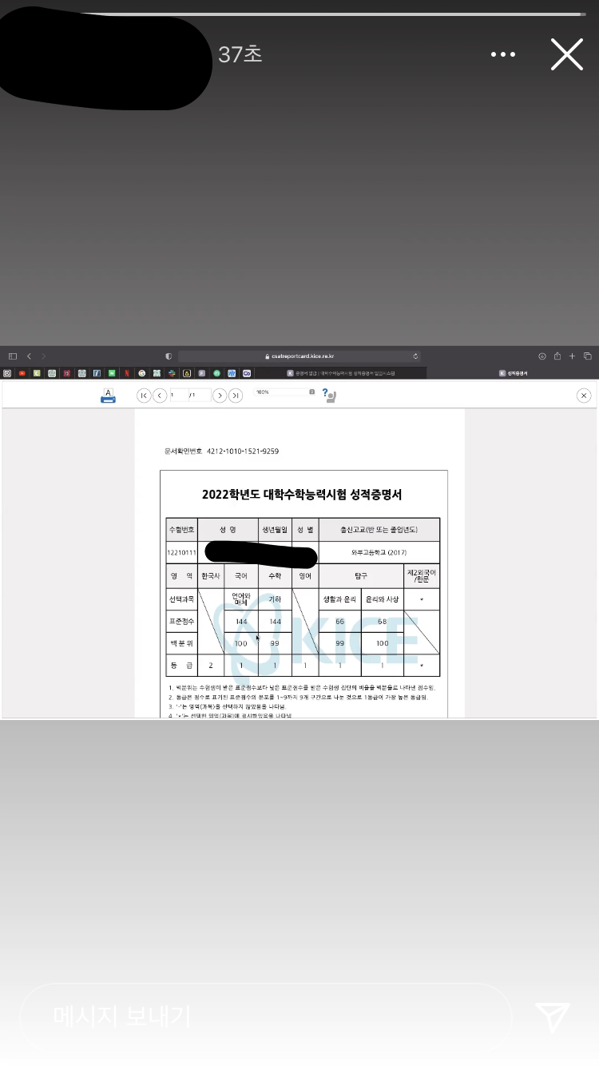Image resolution: width=599 pixels, height=1066 pixels.
Task: Jump to the first page in the viewer
Action: [144, 395]
